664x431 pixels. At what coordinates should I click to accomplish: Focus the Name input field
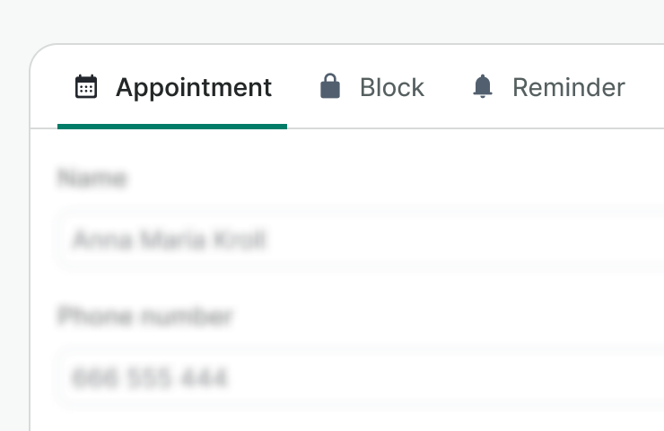359,241
